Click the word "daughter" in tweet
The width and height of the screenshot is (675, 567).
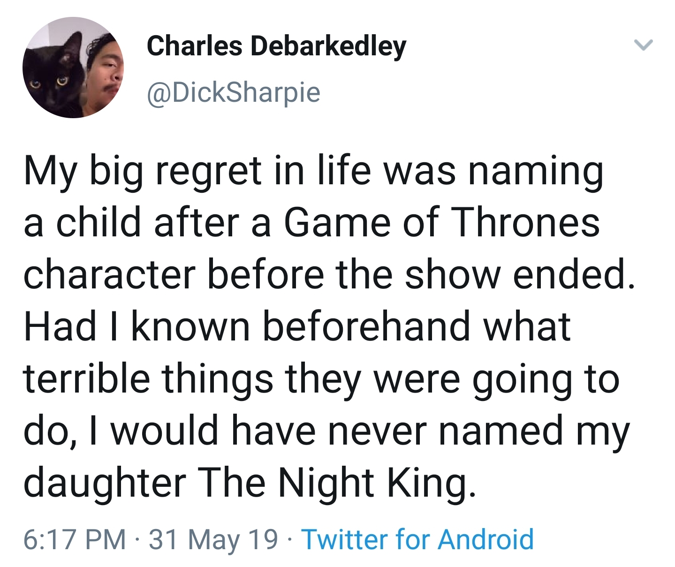tap(105, 483)
